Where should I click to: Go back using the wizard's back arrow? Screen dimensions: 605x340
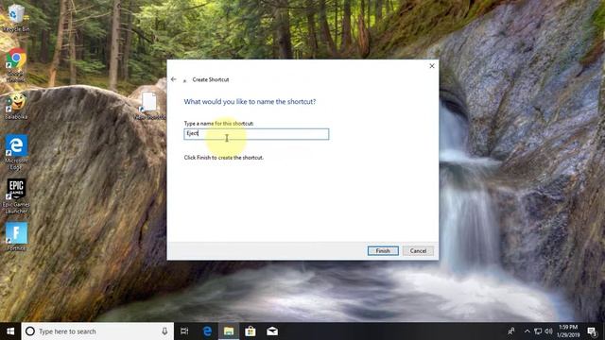coord(174,79)
